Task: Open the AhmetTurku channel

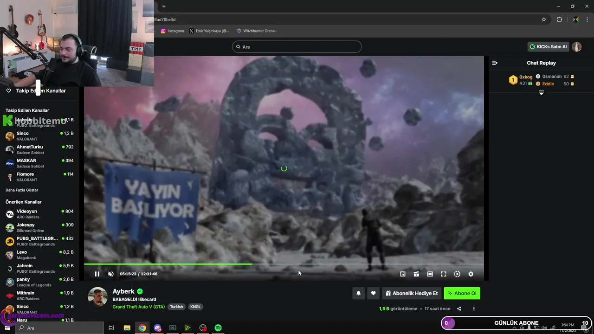Action: point(39,149)
